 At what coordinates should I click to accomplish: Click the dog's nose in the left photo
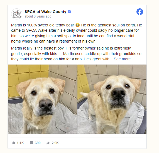[46, 105]
